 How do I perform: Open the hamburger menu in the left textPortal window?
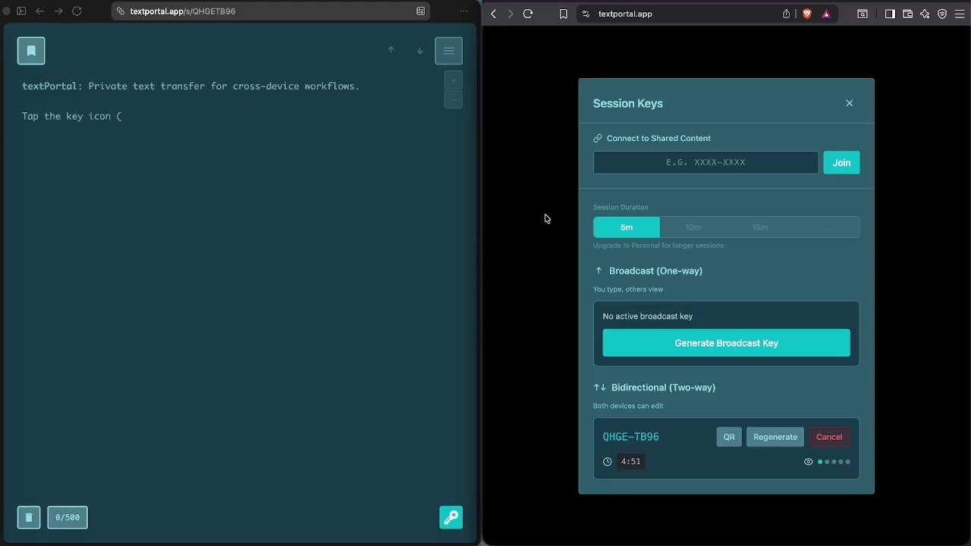[448, 51]
